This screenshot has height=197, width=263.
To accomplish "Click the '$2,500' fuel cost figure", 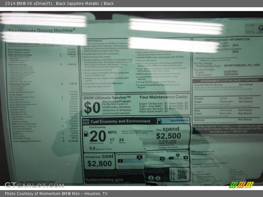I will 168,136.
